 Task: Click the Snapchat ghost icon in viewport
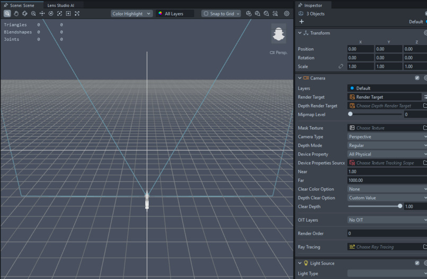279,34
